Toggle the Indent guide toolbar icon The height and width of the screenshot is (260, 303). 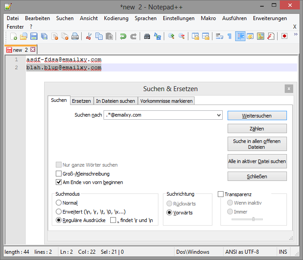pyautogui.click(x=240, y=36)
